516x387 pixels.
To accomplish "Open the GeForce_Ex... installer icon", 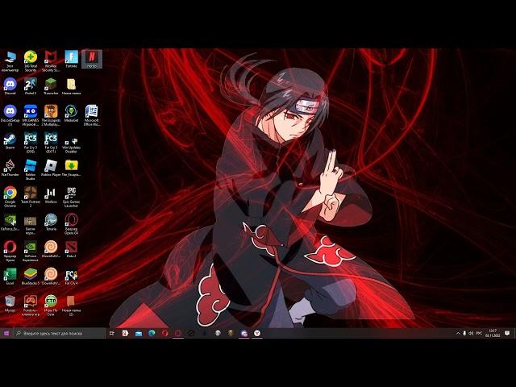I will click(10, 223).
